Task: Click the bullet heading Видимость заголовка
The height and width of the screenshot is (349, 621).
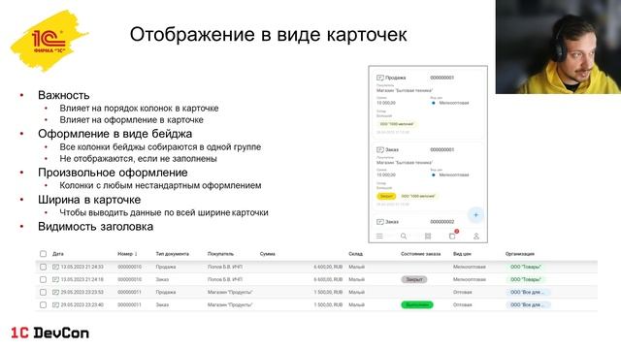Action: click(x=95, y=227)
